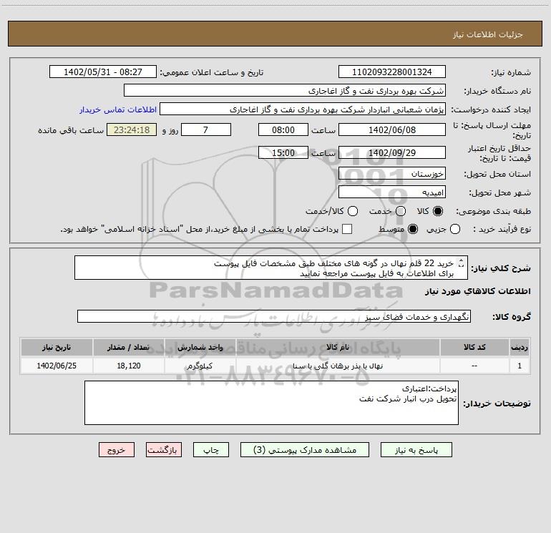Screen dimensions: 551x533
Task: Open مشاهده مدارک پیوستی (3) button
Action: click(305, 450)
